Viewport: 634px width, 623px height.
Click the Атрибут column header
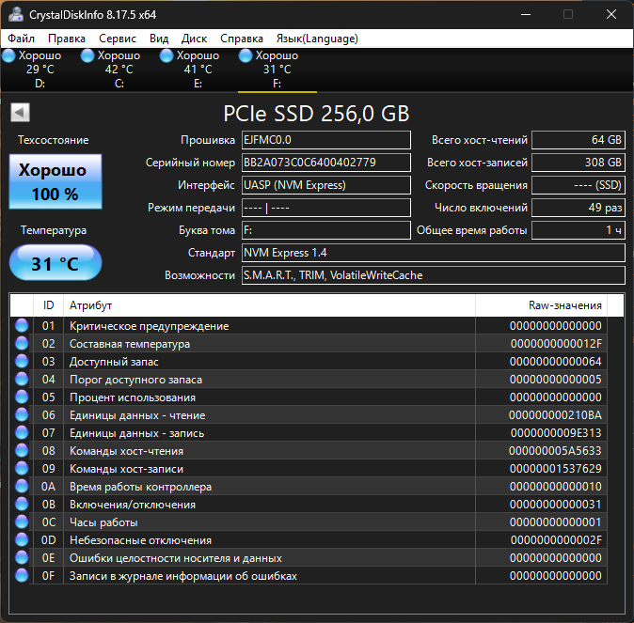click(269, 305)
